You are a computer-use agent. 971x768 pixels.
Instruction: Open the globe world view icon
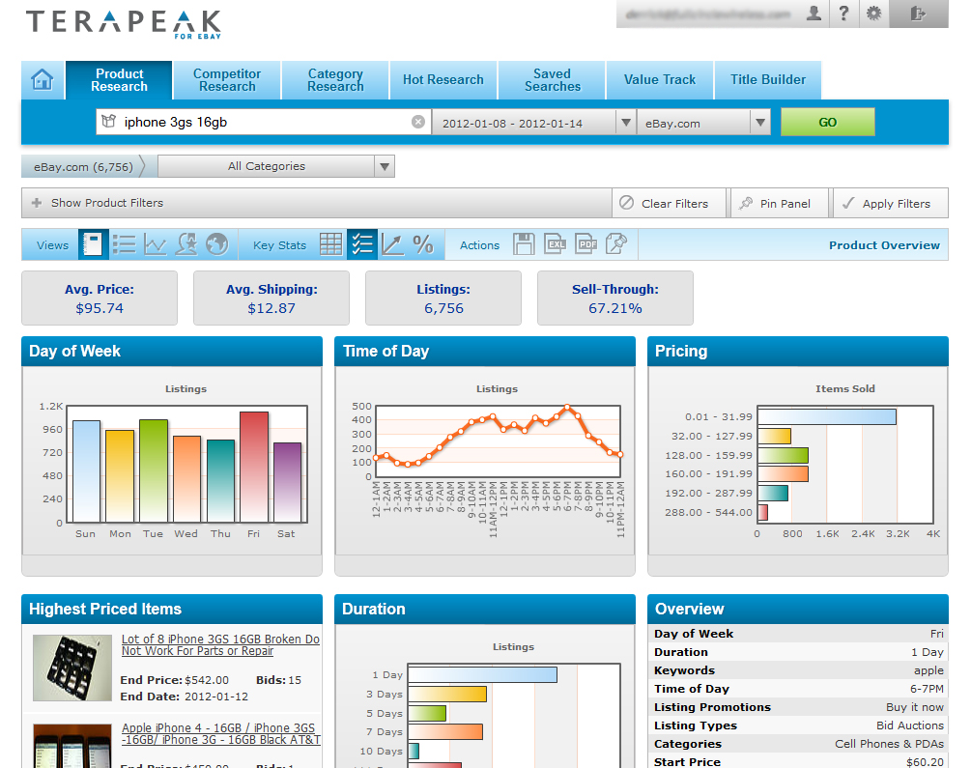click(216, 244)
